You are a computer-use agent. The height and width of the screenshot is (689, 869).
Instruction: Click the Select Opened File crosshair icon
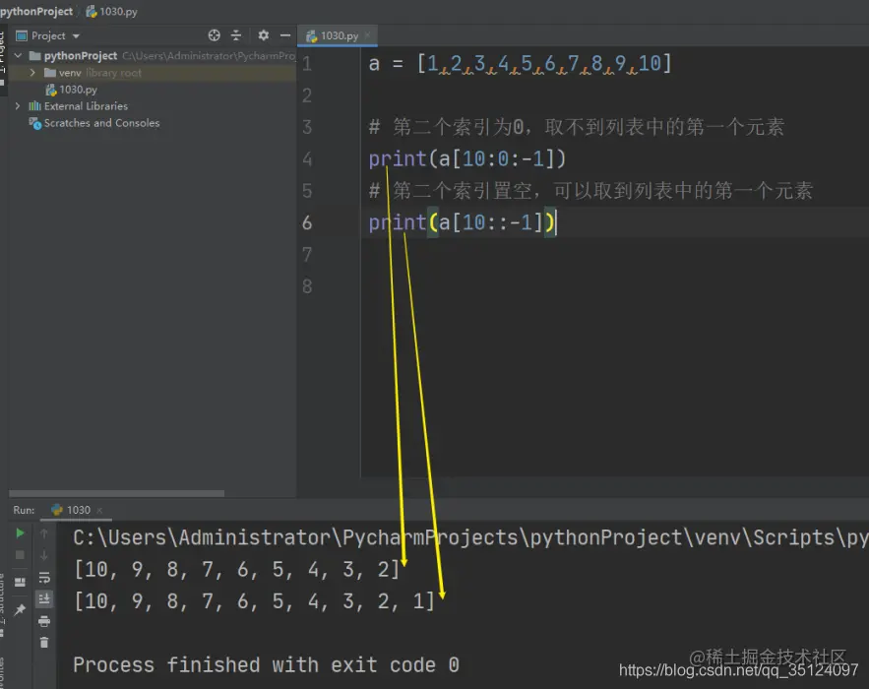tap(214, 35)
